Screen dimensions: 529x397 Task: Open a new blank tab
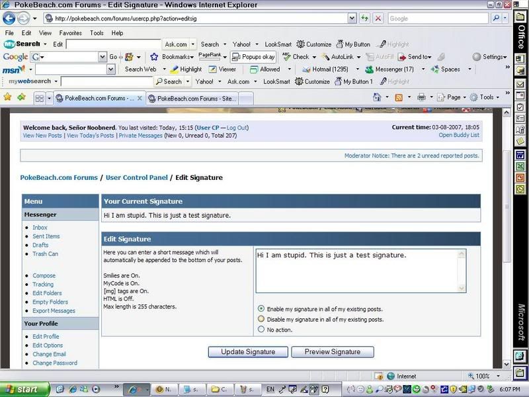(x=246, y=99)
